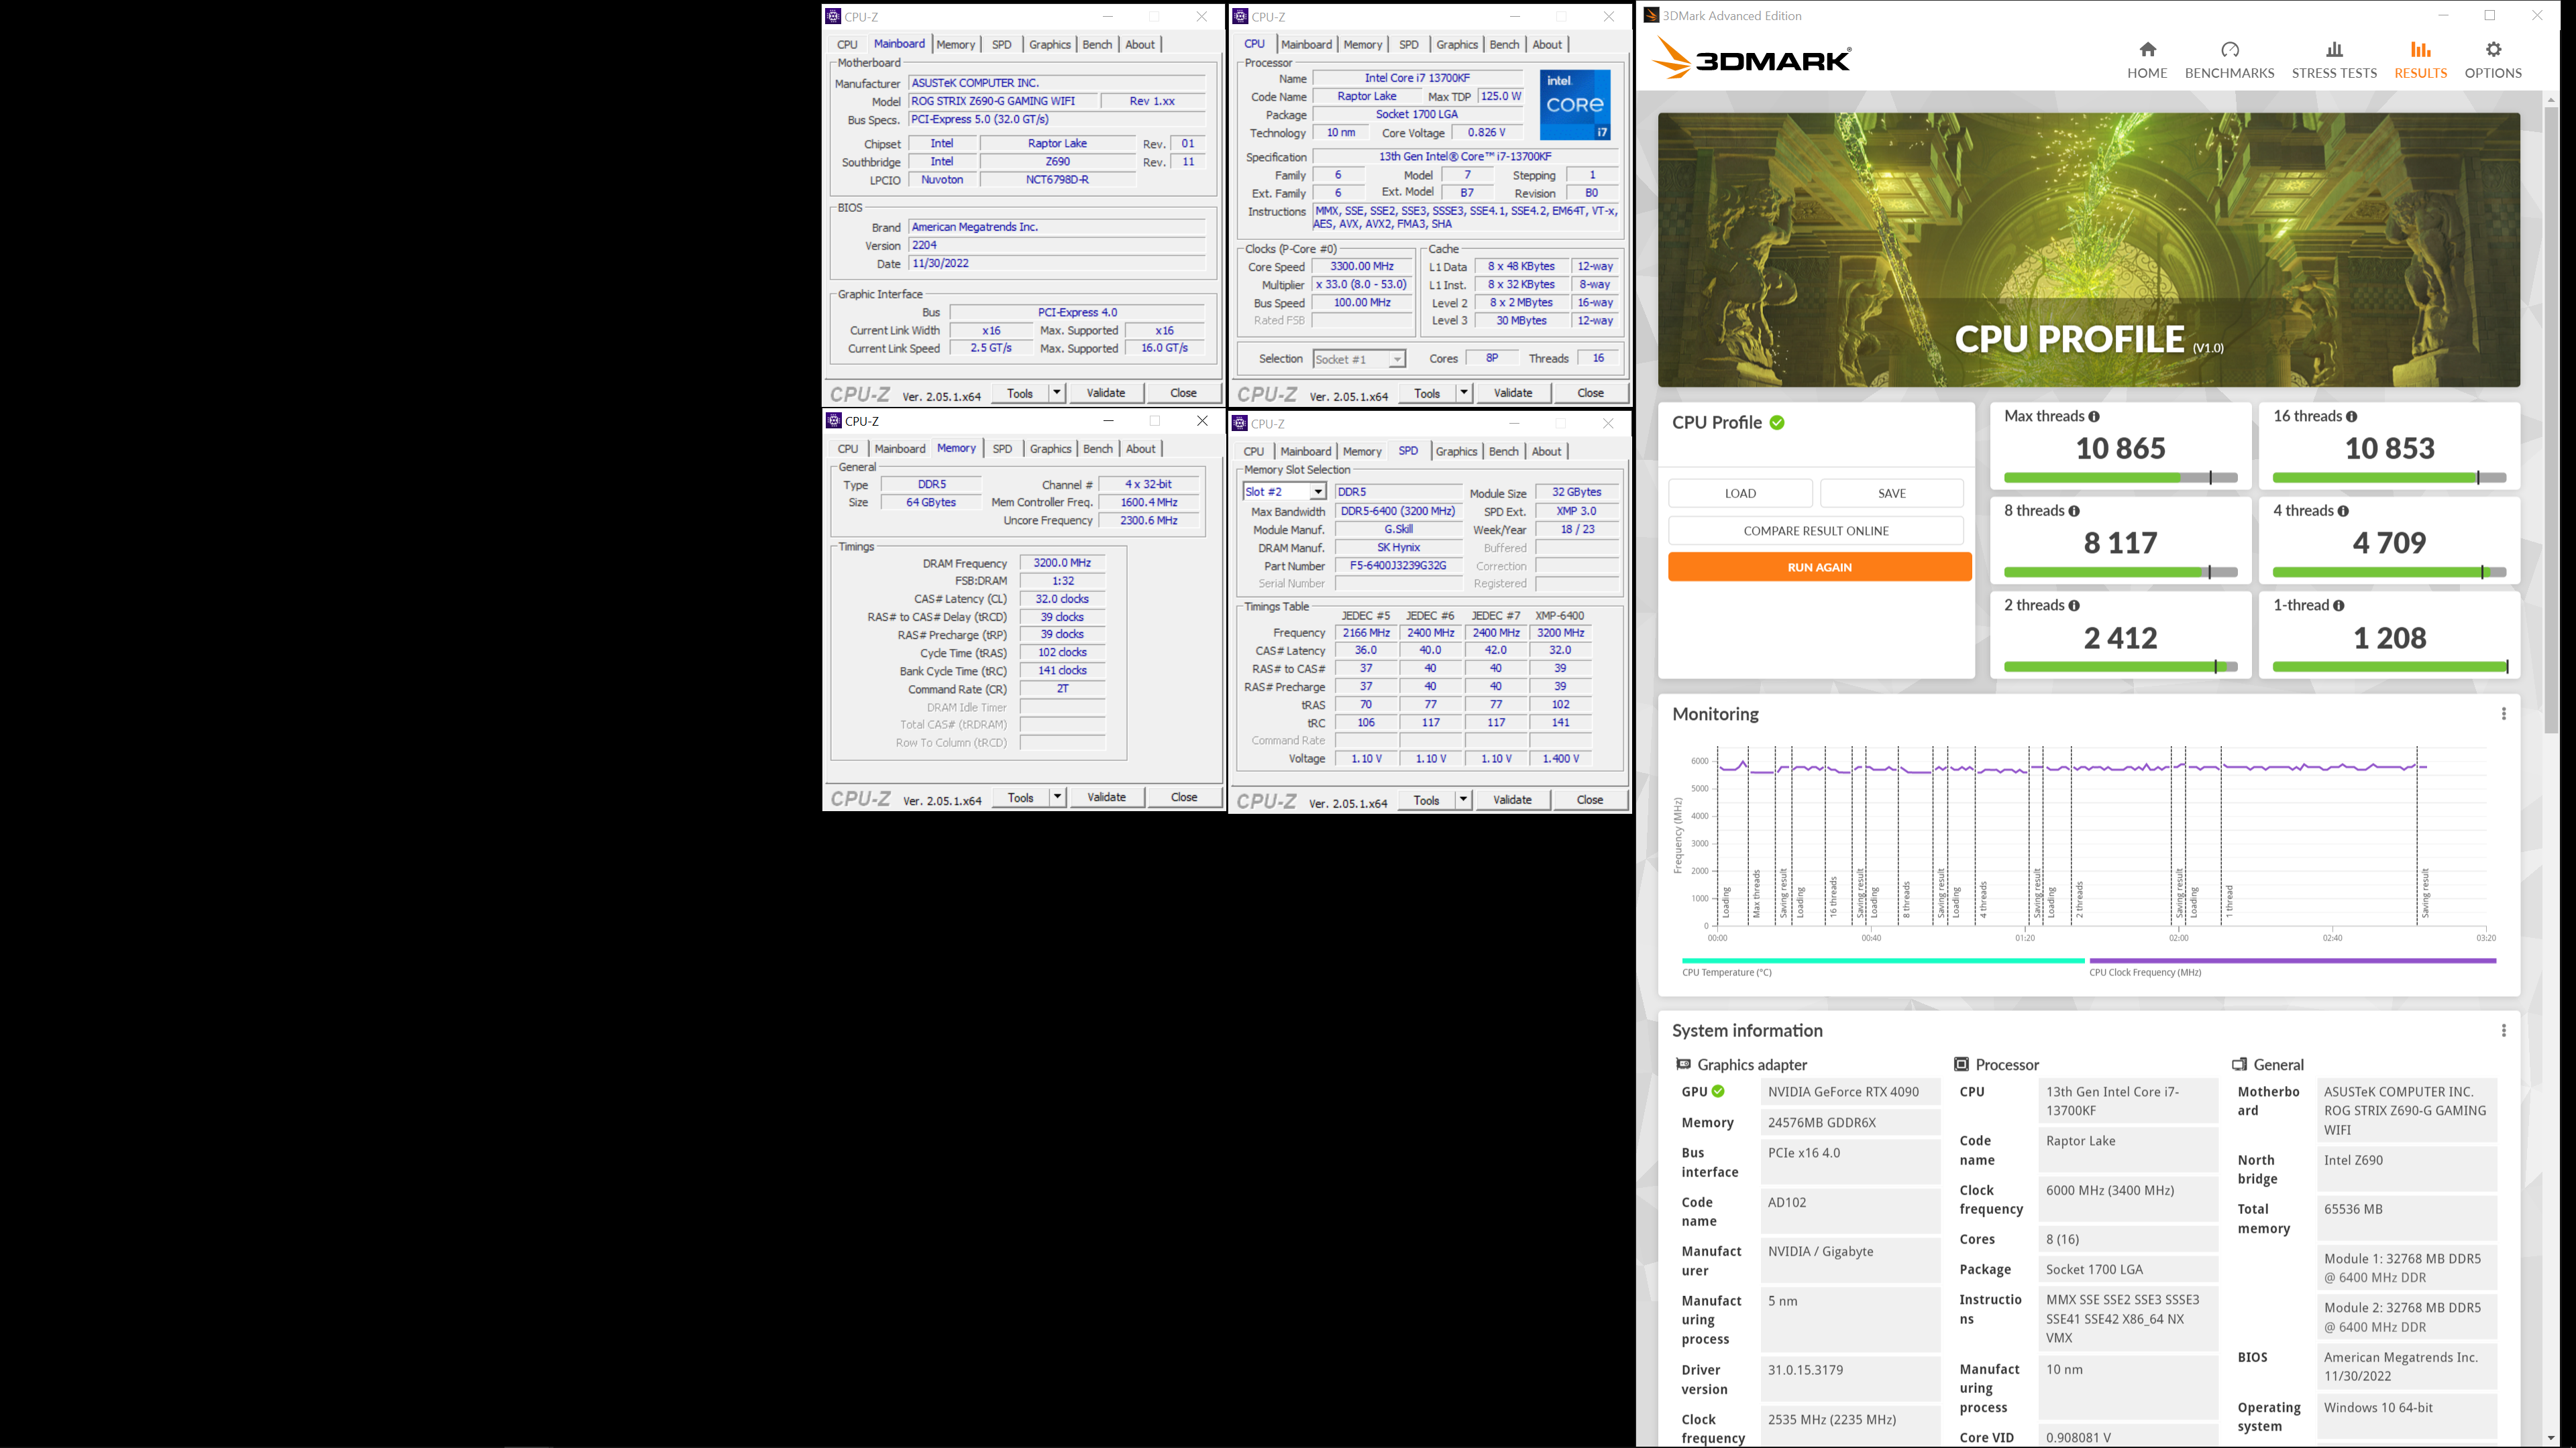Image resolution: width=2576 pixels, height=1448 pixels.
Task: Click NVIDIA GeForce RTX 4090 GPU value
Action: tap(1849, 1091)
